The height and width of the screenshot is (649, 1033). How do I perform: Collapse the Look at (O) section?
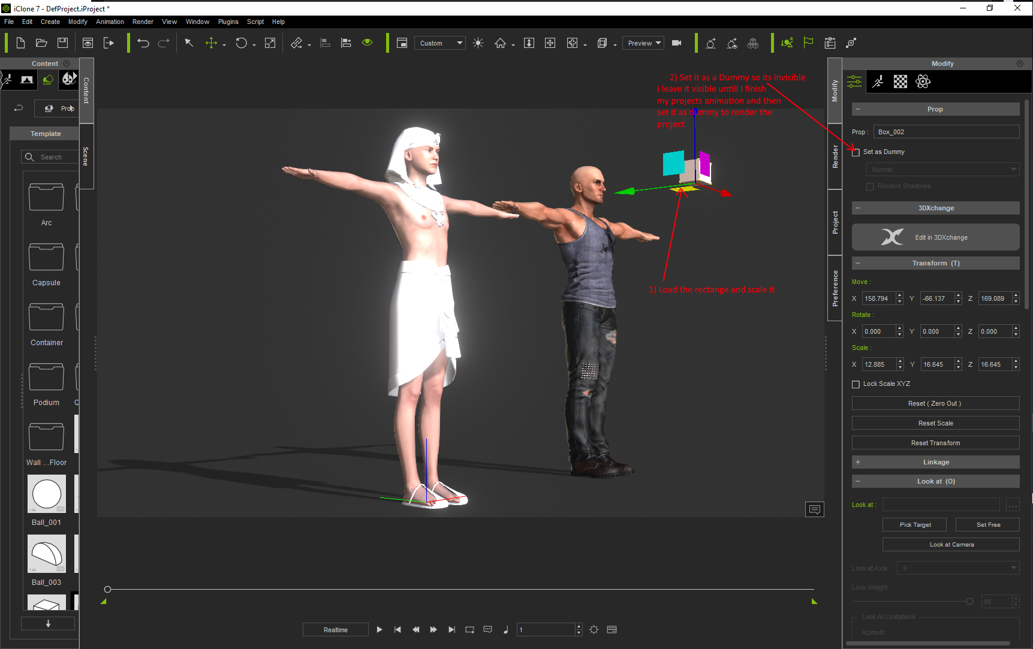coord(858,481)
